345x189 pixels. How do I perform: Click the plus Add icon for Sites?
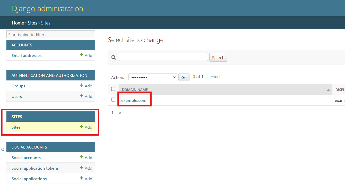(82, 127)
